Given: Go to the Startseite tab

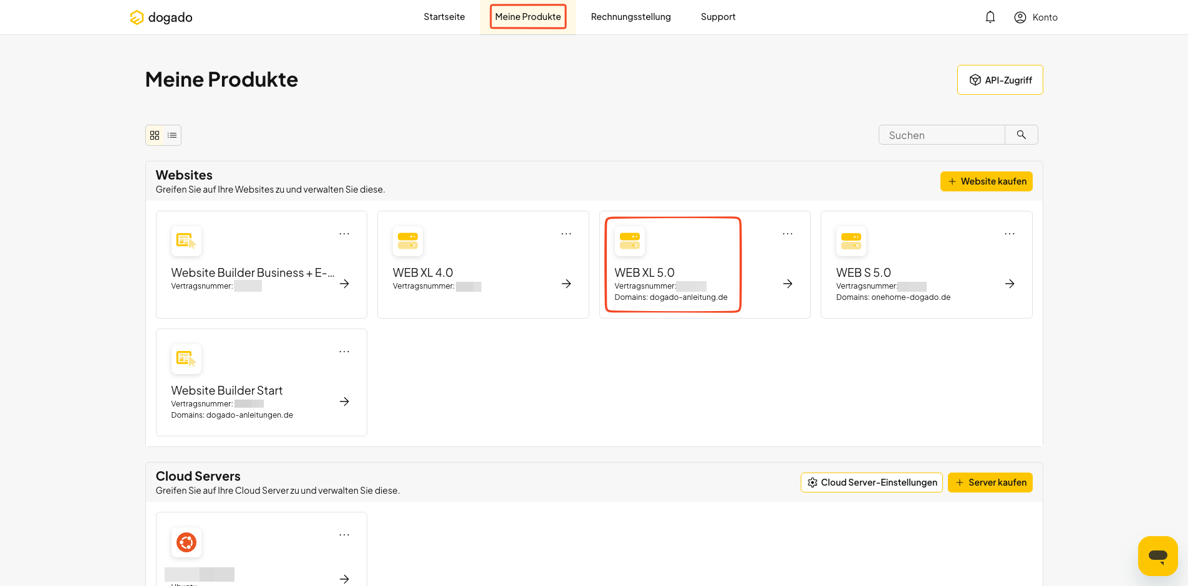Looking at the screenshot, I should click(x=444, y=17).
